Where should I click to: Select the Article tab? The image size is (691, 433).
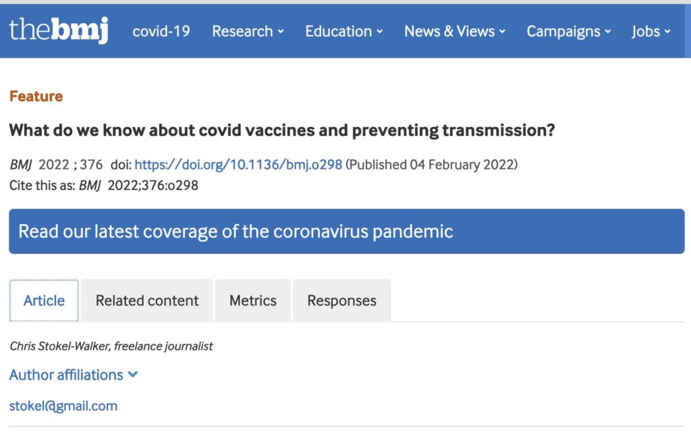pyautogui.click(x=44, y=301)
